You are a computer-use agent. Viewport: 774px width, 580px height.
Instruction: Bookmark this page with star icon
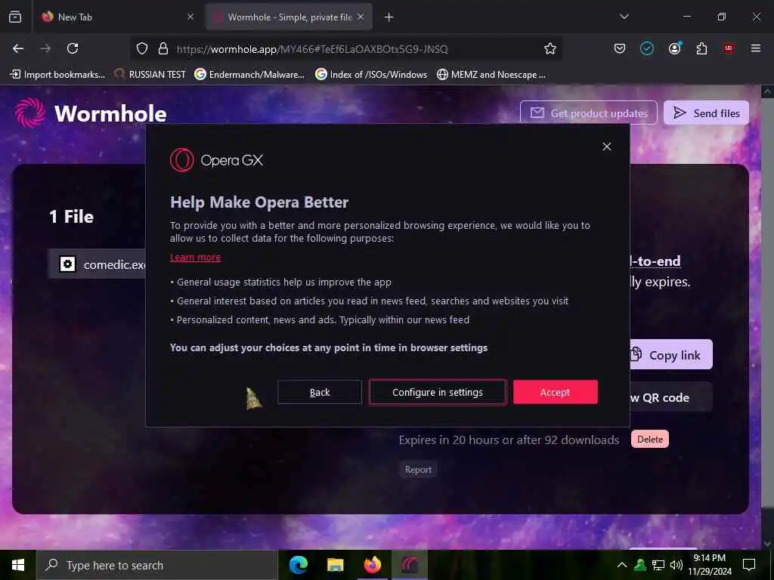[550, 48]
